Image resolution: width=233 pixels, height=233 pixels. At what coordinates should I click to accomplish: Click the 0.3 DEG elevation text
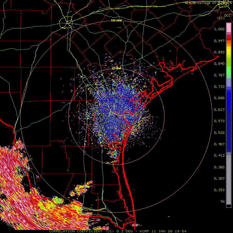(125, 231)
